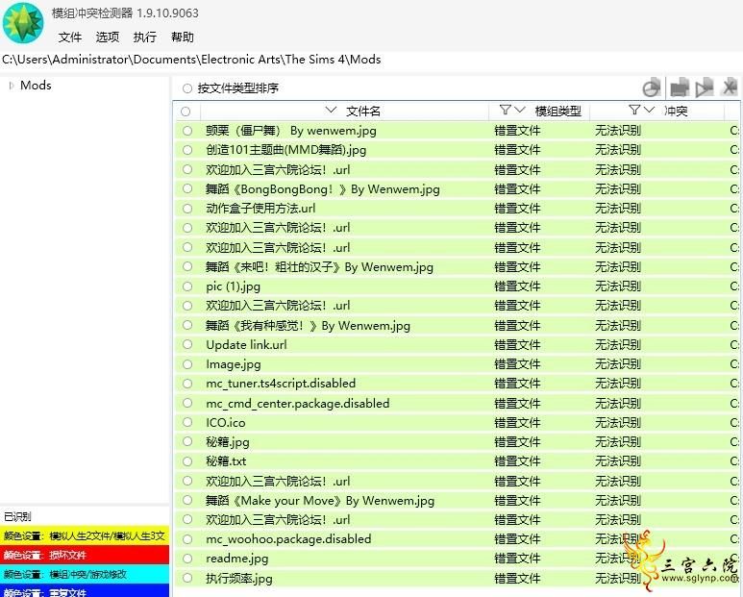Image resolution: width=743 pixels, height=597 pixels.
Task: Select file 创造101主题曲(MMD舞蹈).jpg
Action: (x=285, y=150)
